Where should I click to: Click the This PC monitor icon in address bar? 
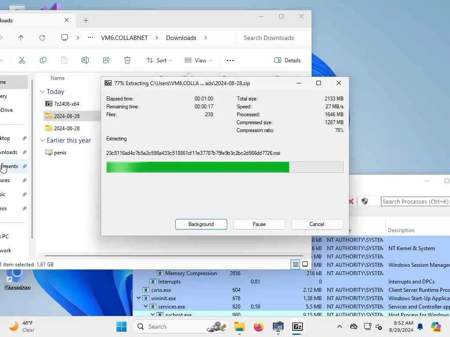coord(65,38)
